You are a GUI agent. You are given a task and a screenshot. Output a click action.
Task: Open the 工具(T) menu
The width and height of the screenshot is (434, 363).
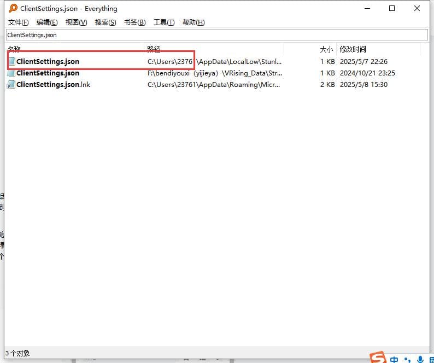pyautogui.click(x=164, y=22)
